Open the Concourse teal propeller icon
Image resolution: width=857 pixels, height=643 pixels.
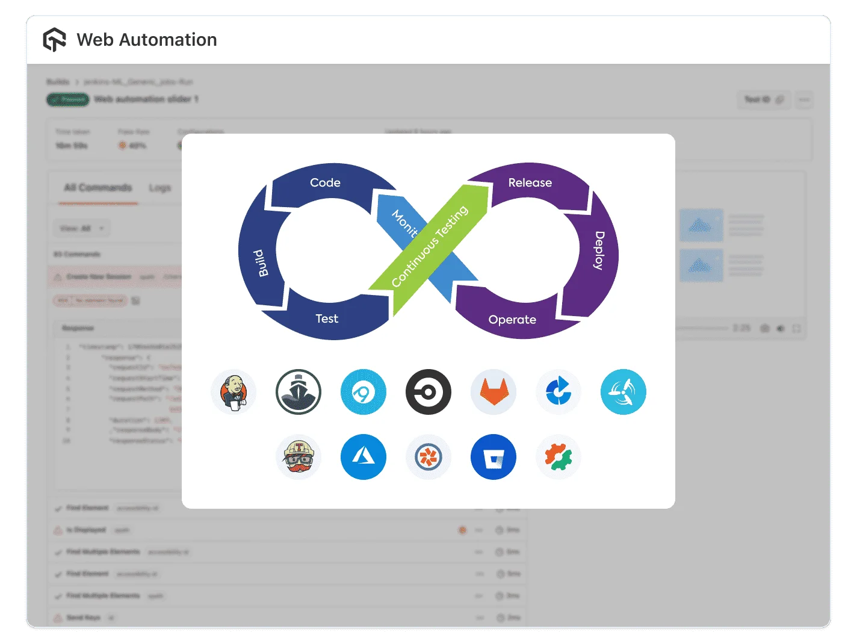tap(623, 392)
